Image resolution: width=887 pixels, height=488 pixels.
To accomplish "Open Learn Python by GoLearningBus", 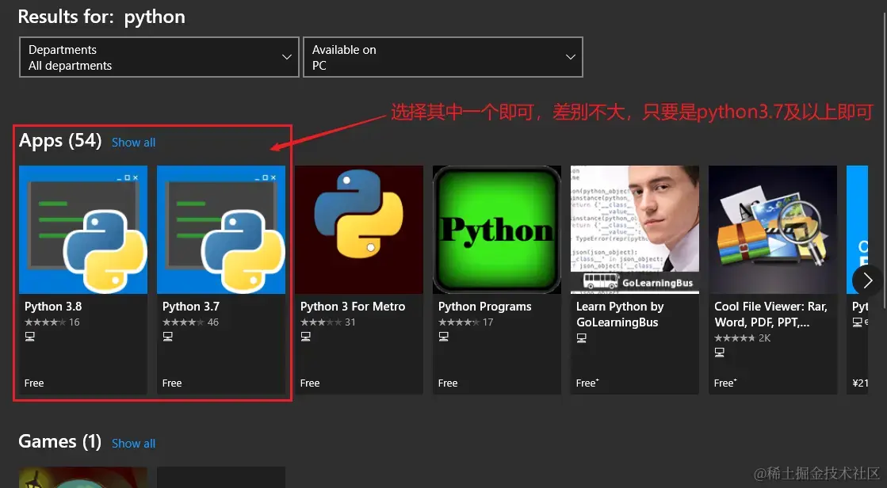I will pyautogui.click(x=634, y=230).
